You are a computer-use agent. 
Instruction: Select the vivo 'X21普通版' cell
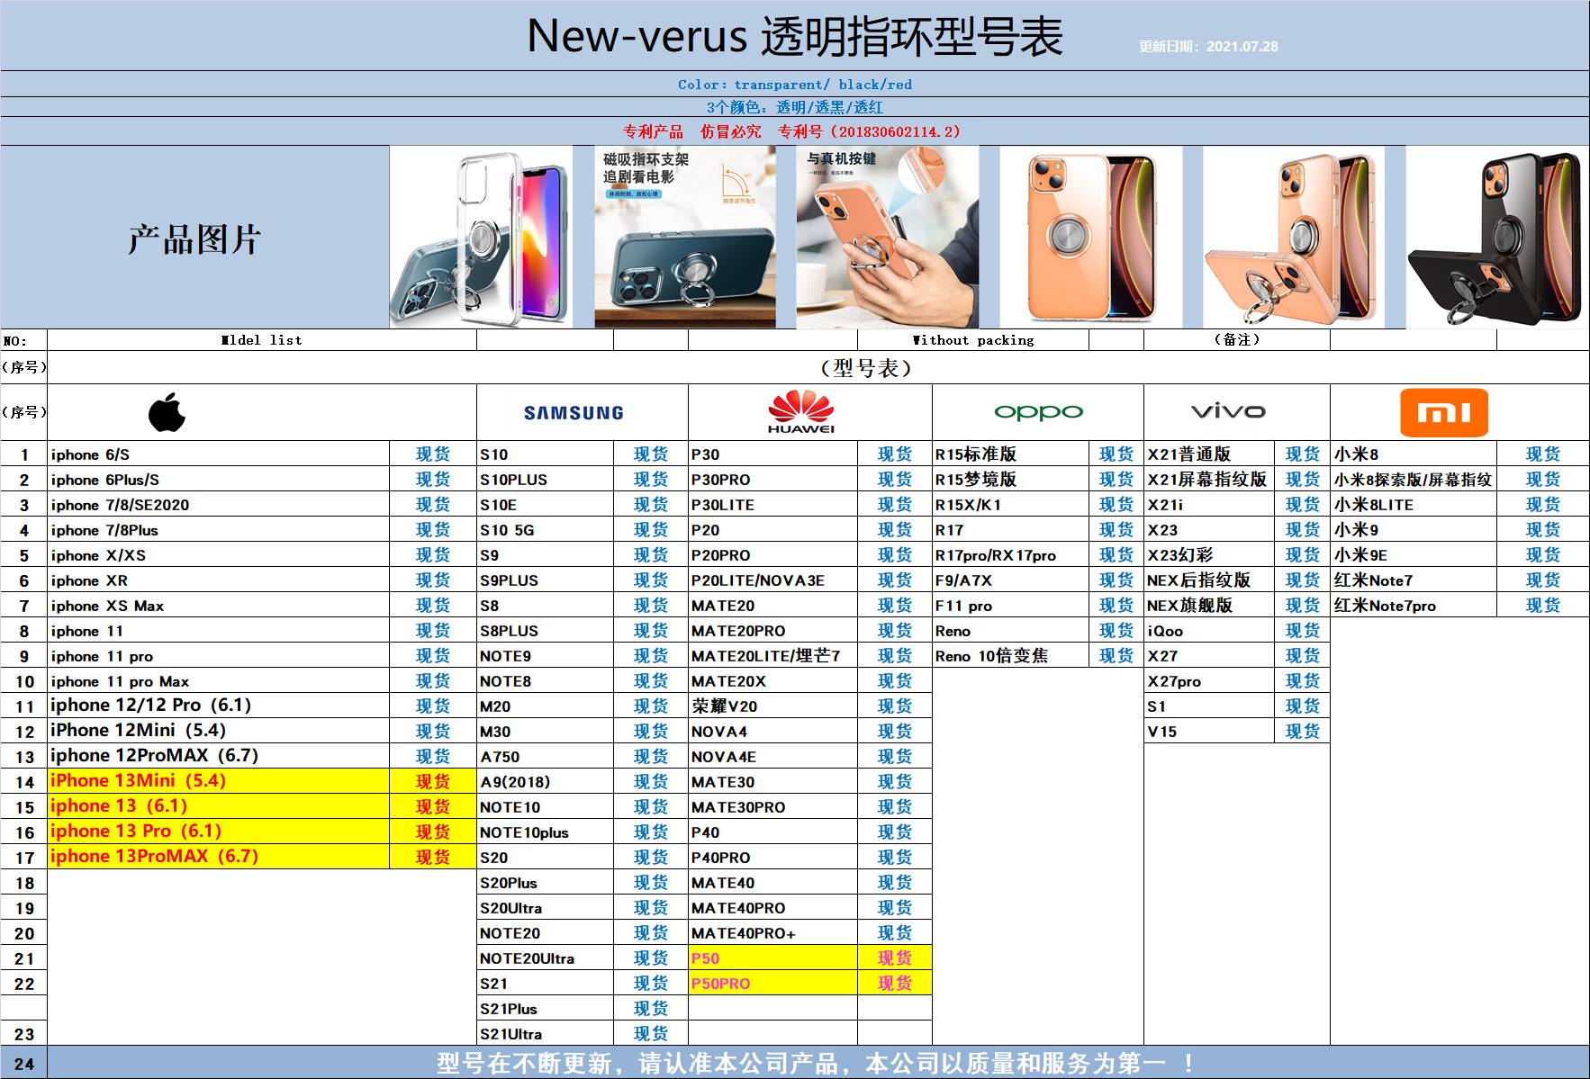tap(1209, 454)
